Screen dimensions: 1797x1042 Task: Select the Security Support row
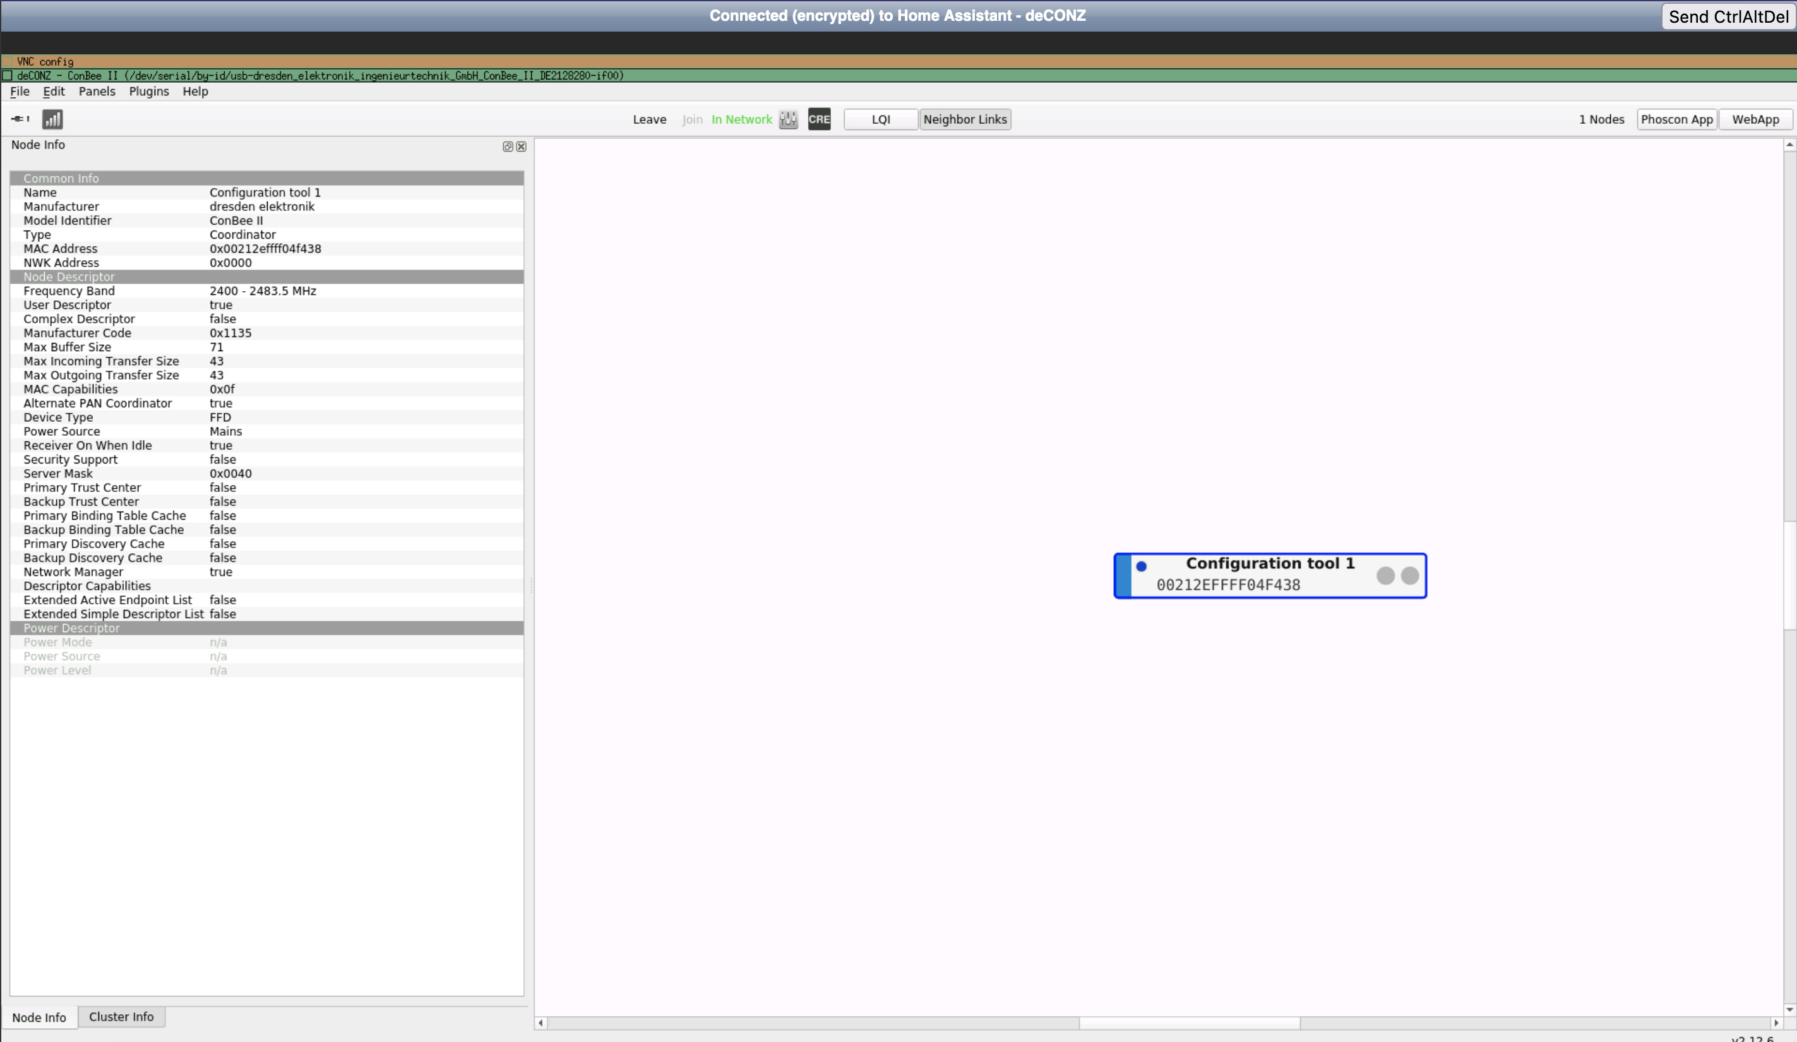tap(266, 459)
